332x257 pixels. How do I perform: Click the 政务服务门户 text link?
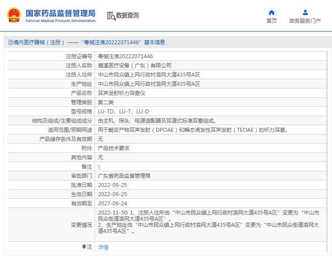(x=305, y=21)
